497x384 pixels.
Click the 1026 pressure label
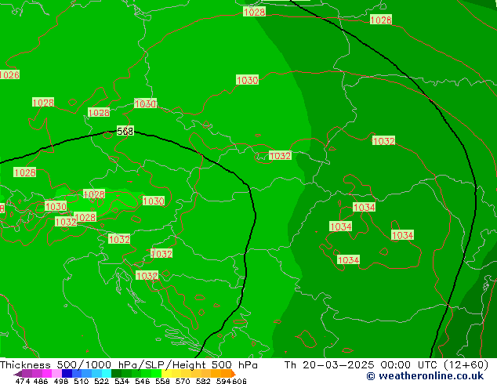pyautogui.click(x=9, y=74)
